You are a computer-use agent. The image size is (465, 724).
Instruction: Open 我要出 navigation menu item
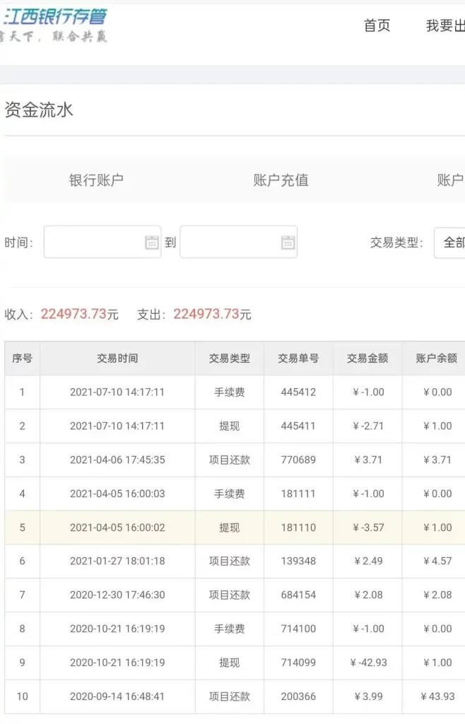point(445,26)
